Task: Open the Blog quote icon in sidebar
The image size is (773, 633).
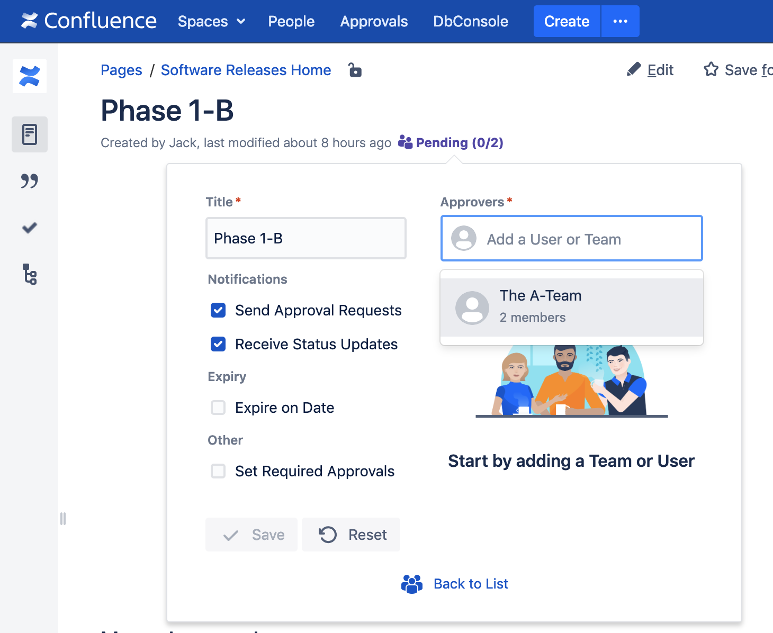Action: (x=30, y=181)
